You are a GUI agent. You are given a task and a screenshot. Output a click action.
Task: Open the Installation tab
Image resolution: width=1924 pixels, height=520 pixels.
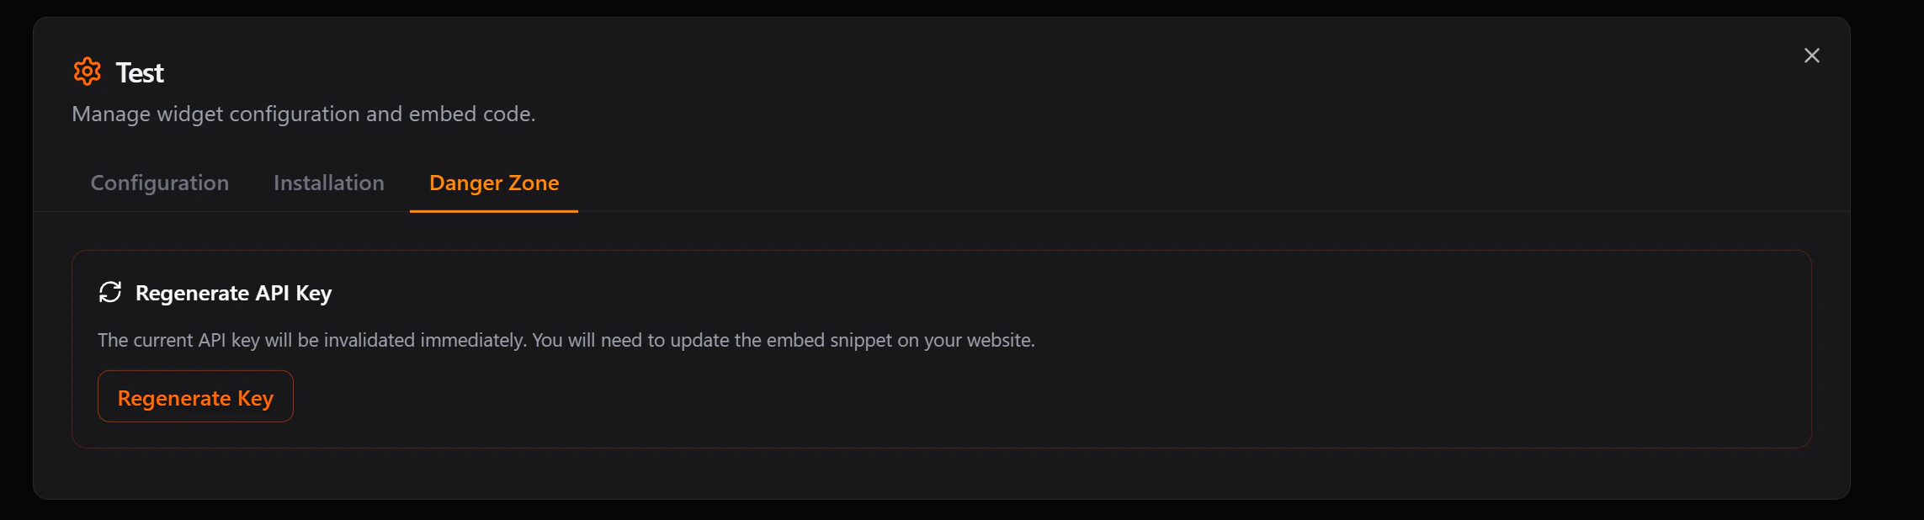[x=328, y=183]
